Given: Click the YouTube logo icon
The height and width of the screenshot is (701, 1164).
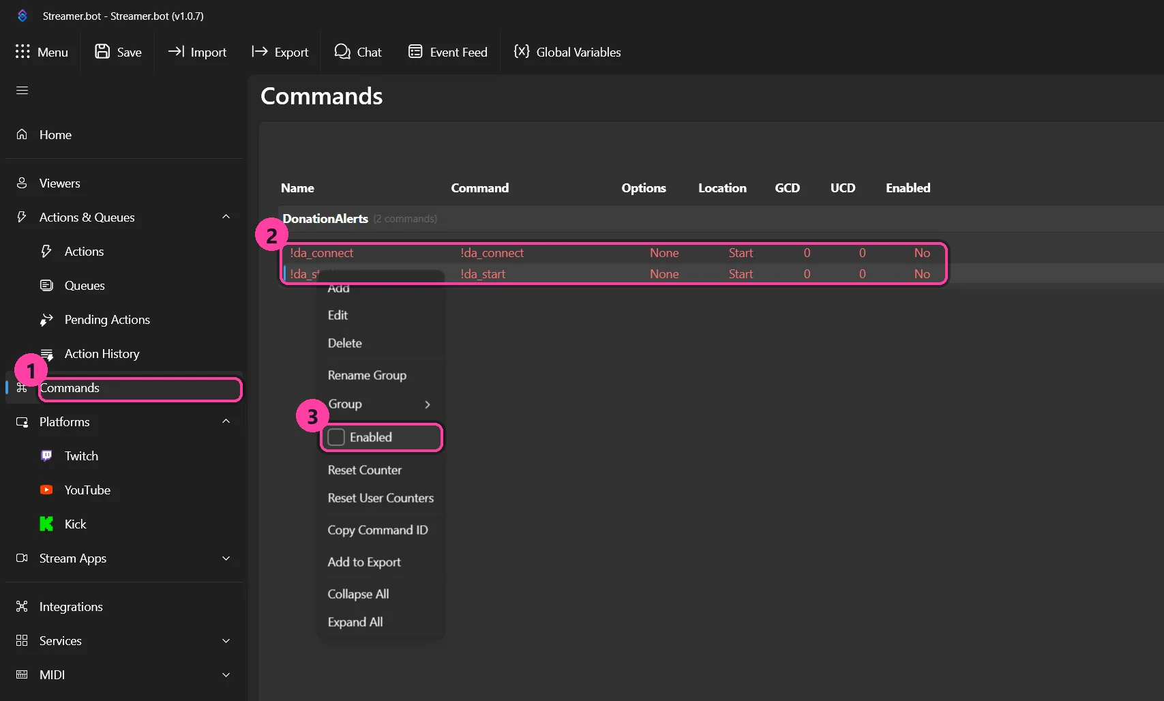Looking at the screenshot, I should (x=46, y=490).
